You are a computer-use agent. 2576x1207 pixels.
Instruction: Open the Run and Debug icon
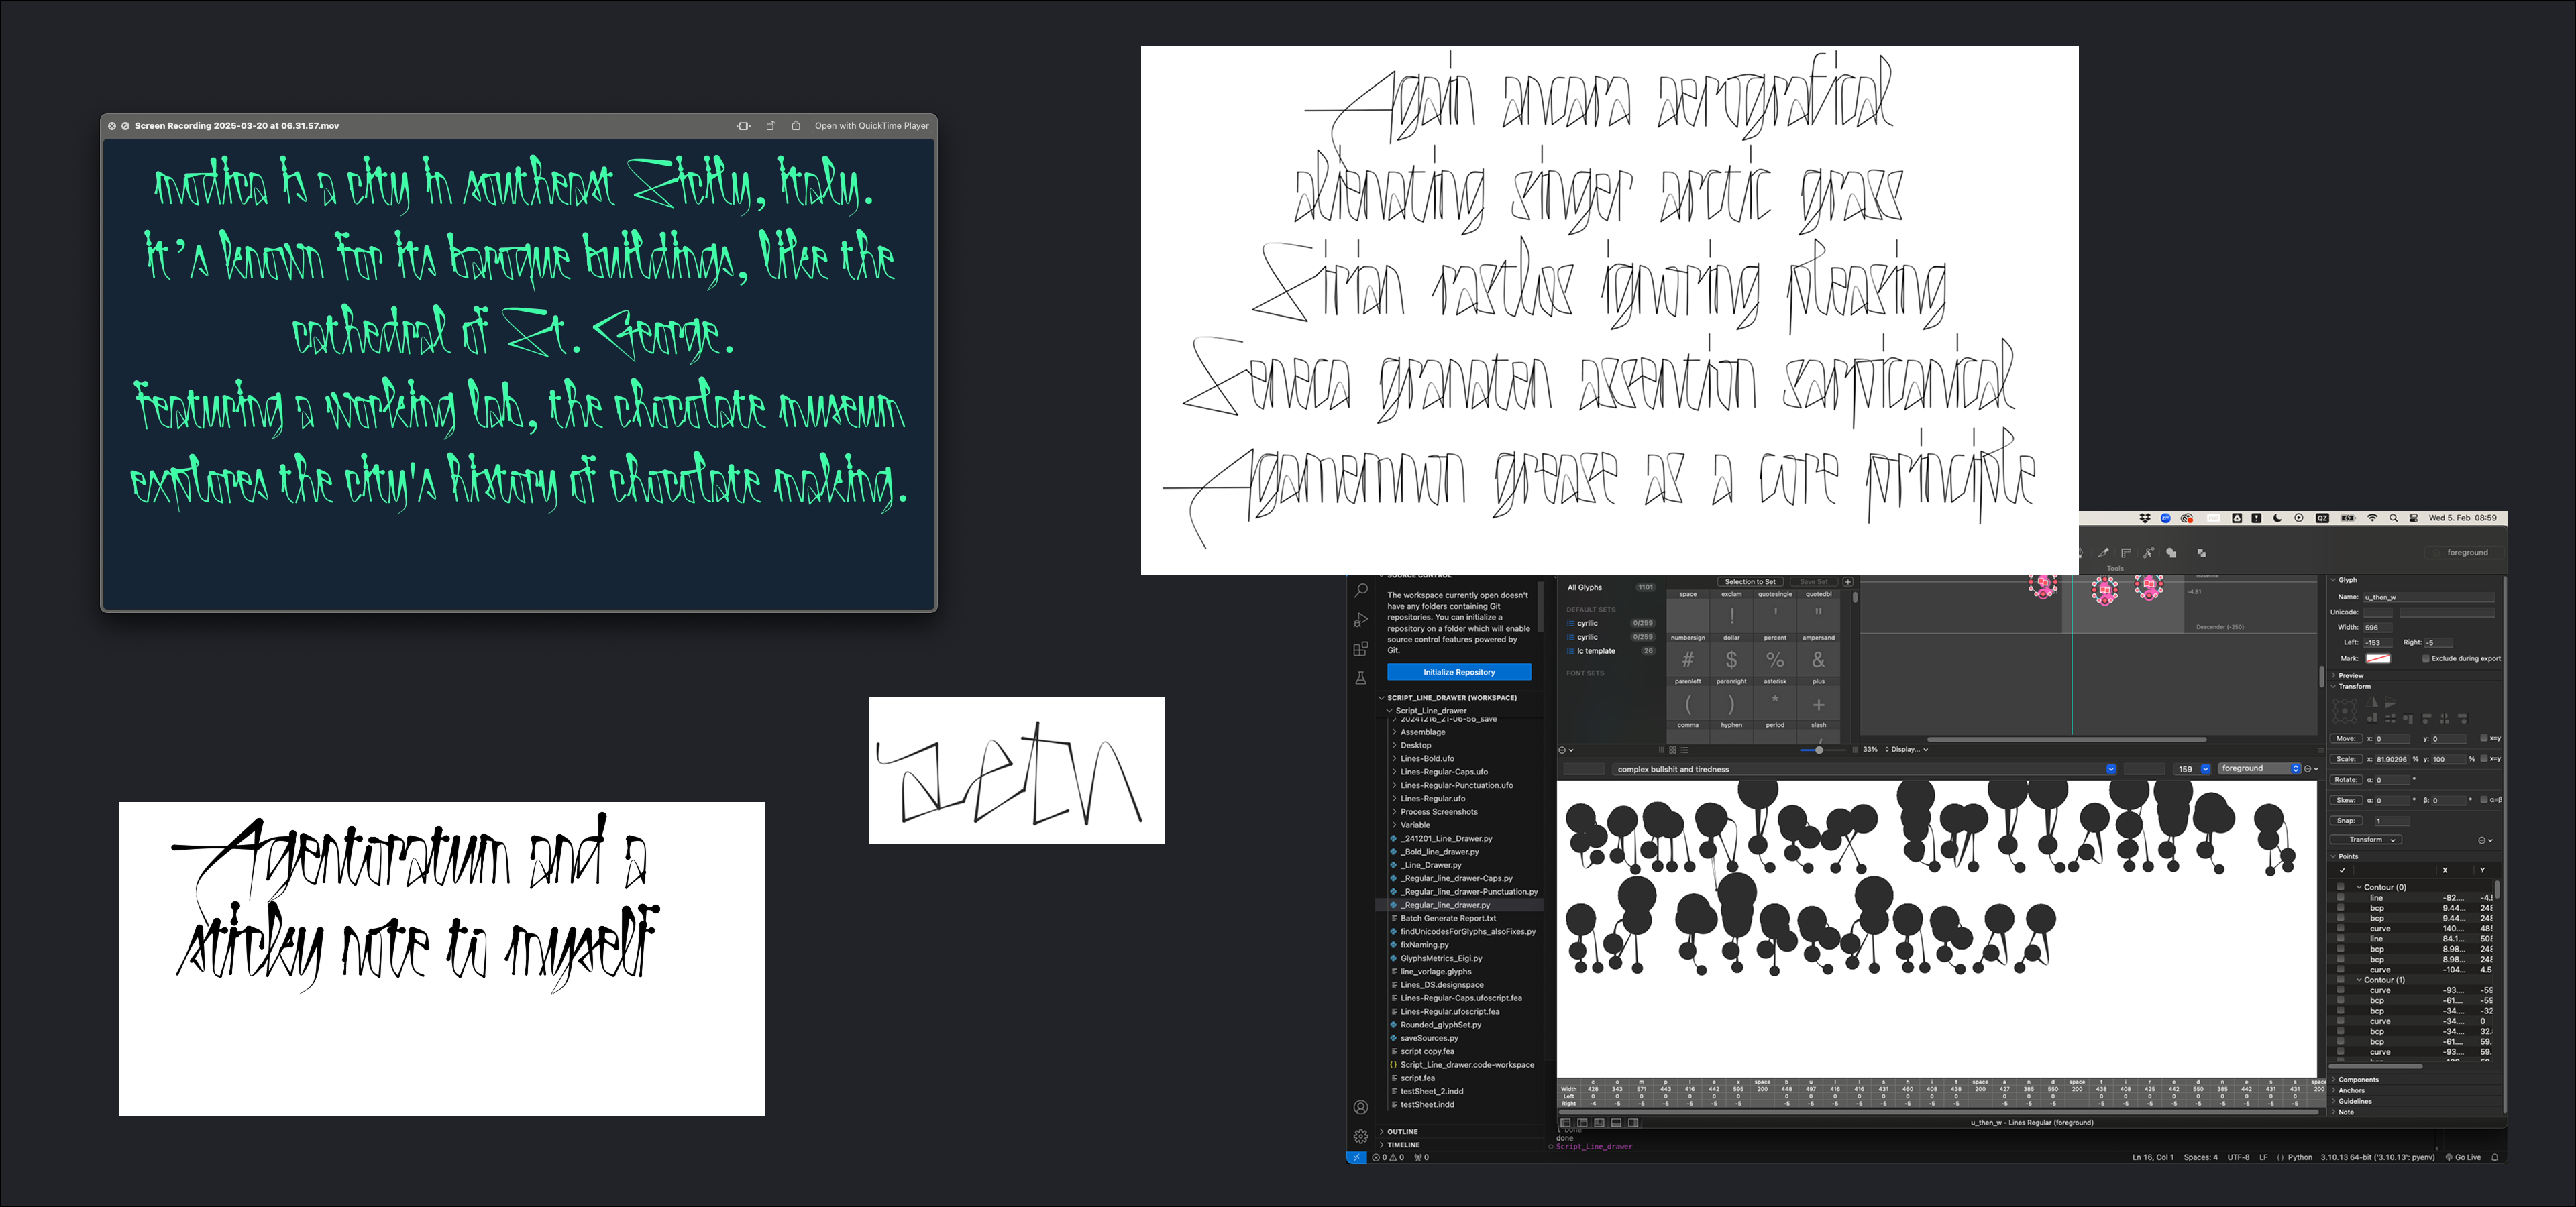coord(1360,620)
